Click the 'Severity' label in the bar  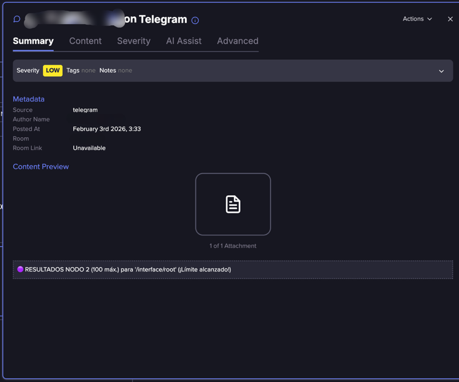pos(28,71)
